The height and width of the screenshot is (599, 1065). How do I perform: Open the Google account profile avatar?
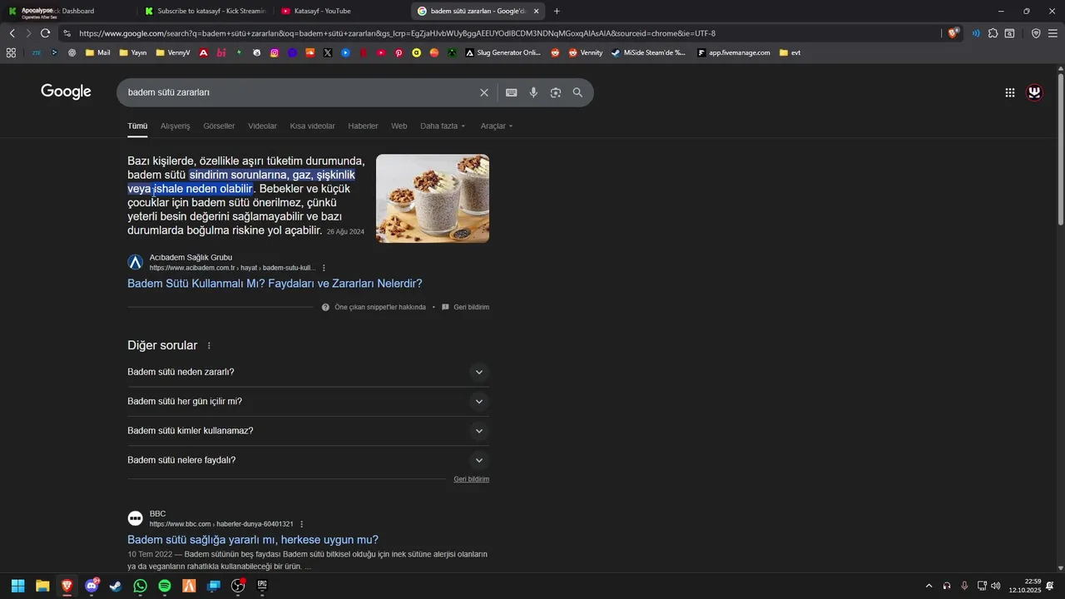tap(1035, 92)
